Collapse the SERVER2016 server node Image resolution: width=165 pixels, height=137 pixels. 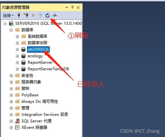[5, 23]
